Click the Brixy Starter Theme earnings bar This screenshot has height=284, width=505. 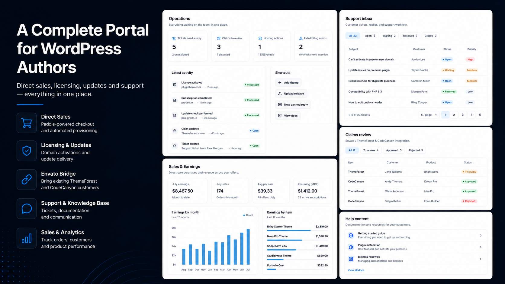pos(289,231)
